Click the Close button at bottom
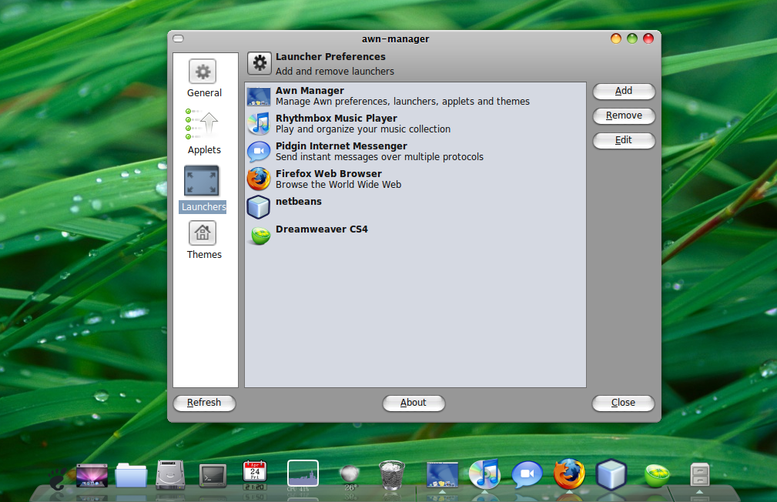777x502 pixels. point(623,403)
